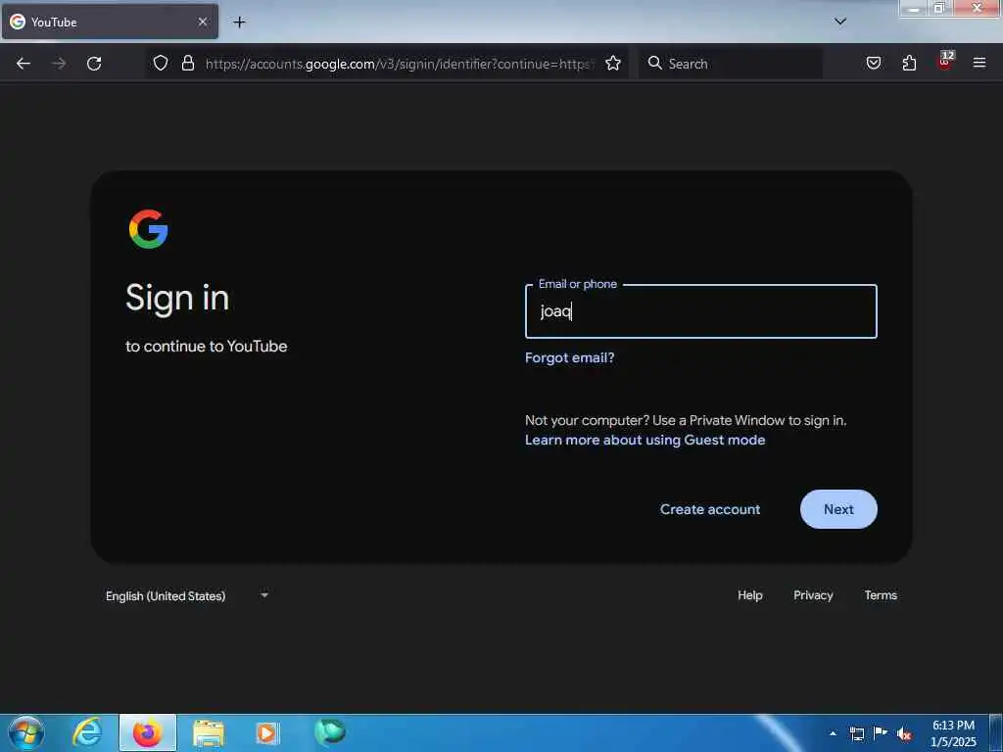1003x752 pixels.
Task: Click the Next button
Action: coord(838,509)
